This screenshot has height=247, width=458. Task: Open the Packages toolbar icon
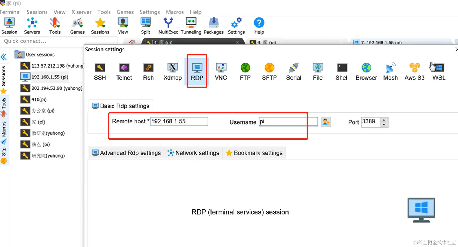(214, 26)
